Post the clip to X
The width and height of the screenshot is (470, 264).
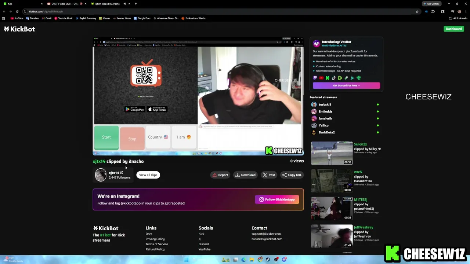[269, 175]
